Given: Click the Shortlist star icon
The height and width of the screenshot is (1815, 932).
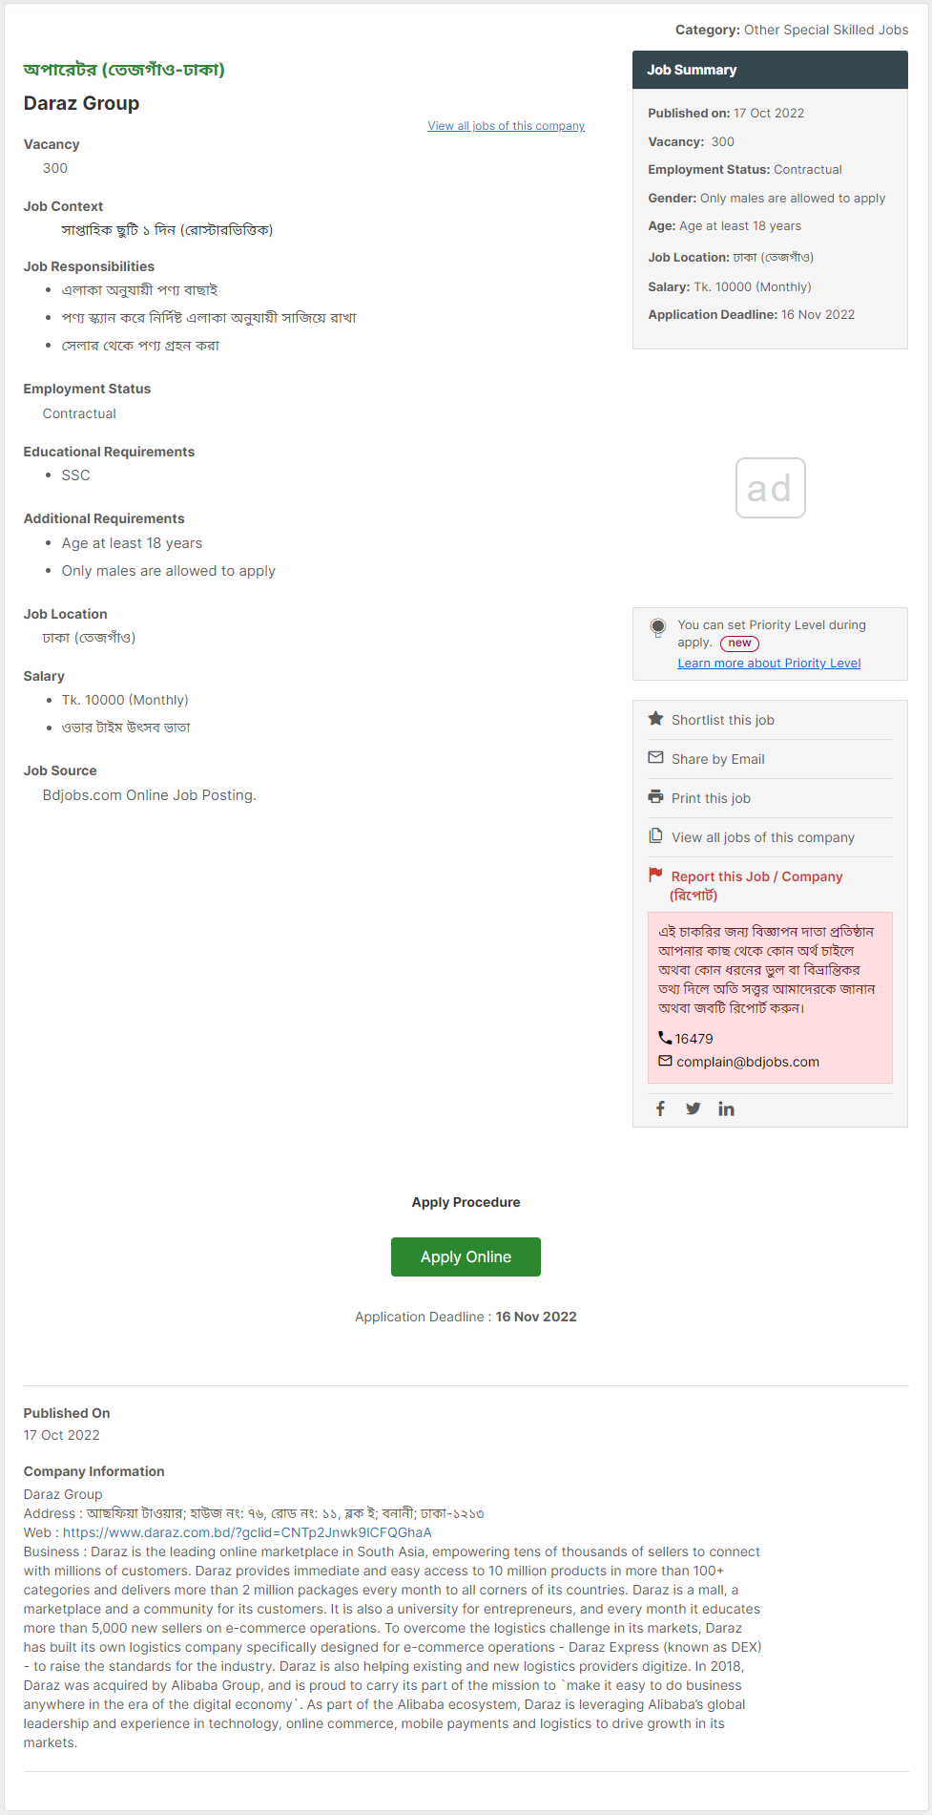Looking at the screenshot, I should [x=655, y=719].
